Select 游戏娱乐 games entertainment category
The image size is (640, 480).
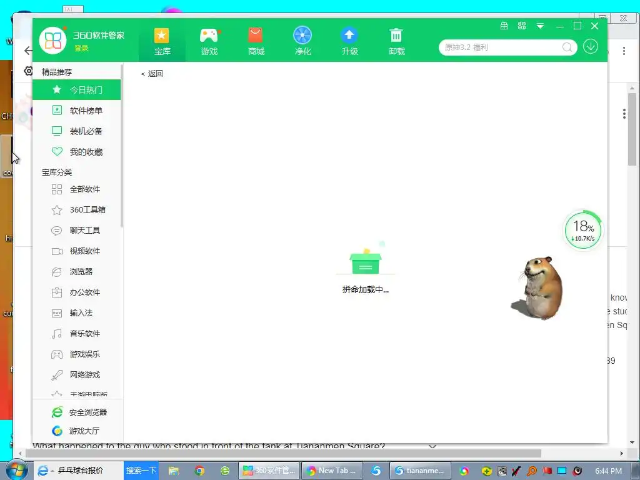[x=77, y=354]
